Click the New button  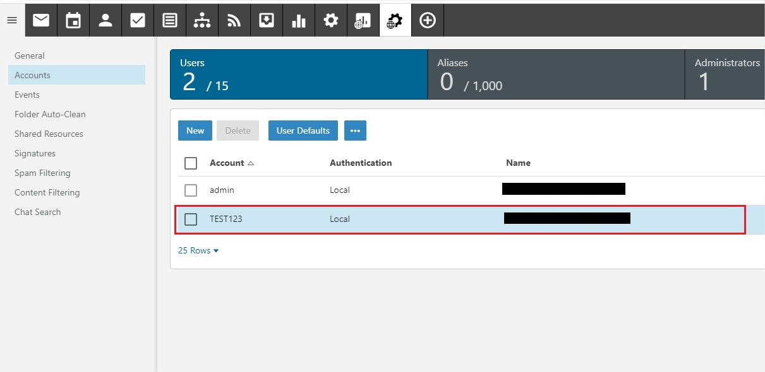pyautogui.click(x=195, y=131)
